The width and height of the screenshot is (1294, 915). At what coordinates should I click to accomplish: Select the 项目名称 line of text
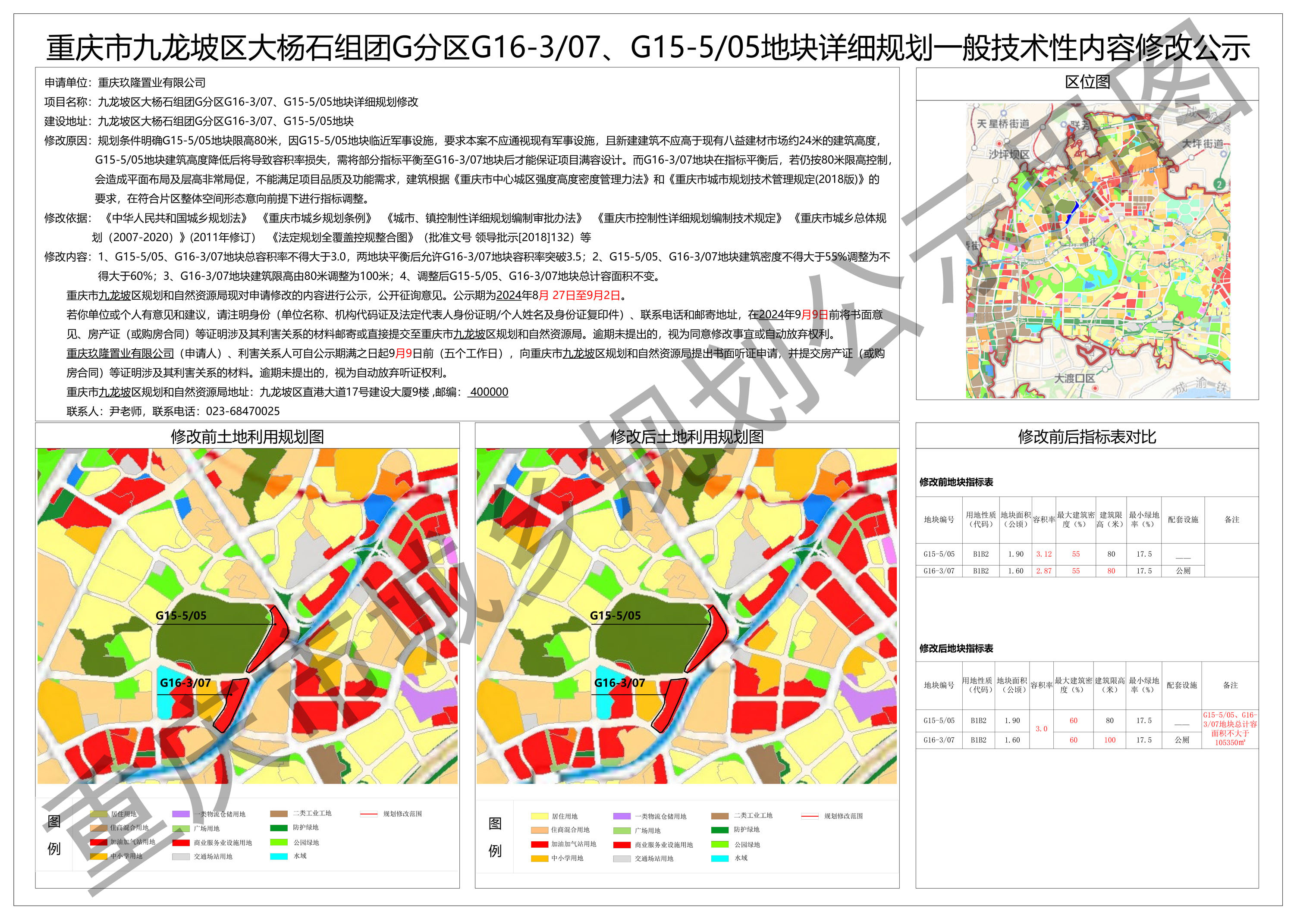point(232,102)
